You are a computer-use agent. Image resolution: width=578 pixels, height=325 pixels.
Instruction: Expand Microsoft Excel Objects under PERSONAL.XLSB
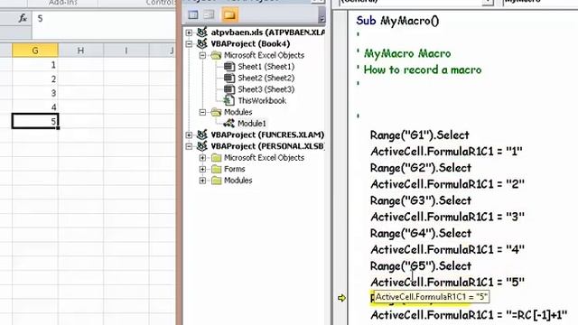click(x=202, y=158)
